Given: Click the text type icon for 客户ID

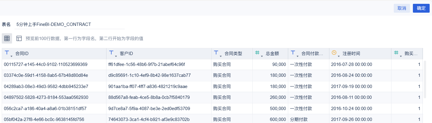Looking at the screenshot, I should pos(111,53).
